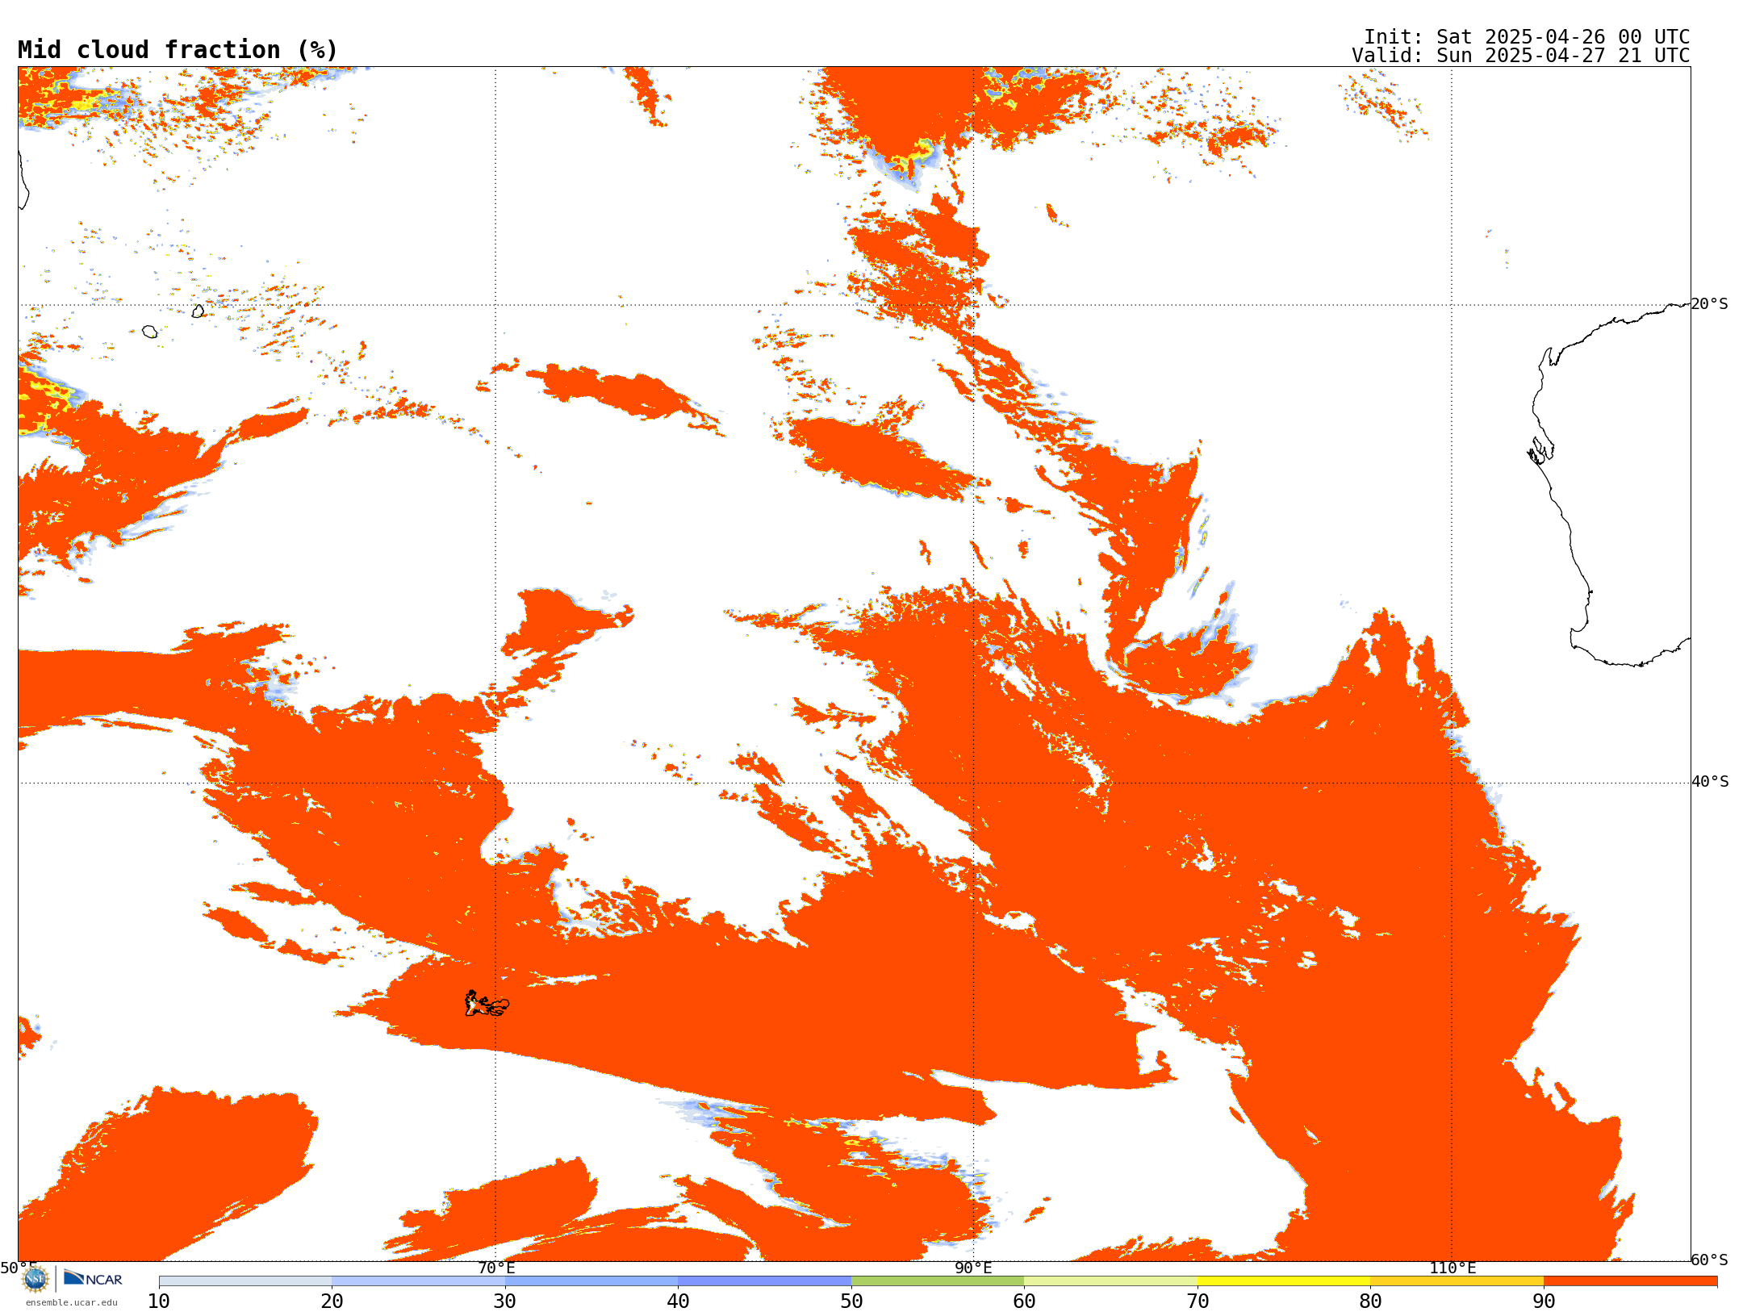Click the 'Mid cloud fraction (%)' title

[178, 50]
